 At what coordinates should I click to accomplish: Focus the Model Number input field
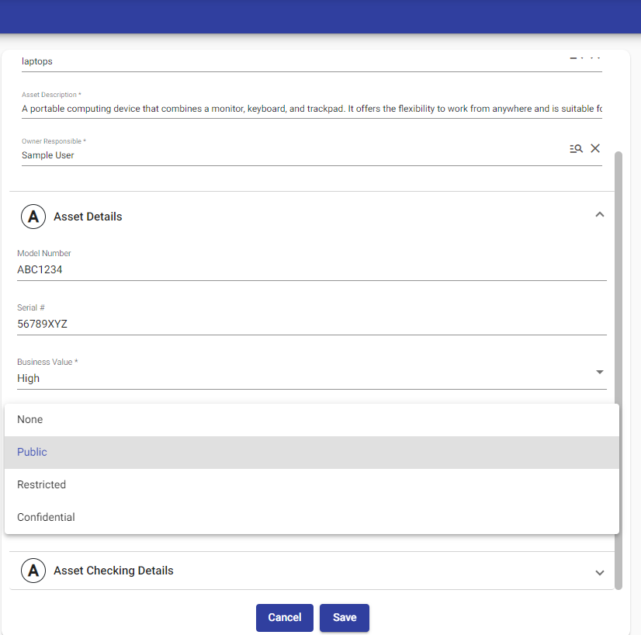(x=310, y=270)
